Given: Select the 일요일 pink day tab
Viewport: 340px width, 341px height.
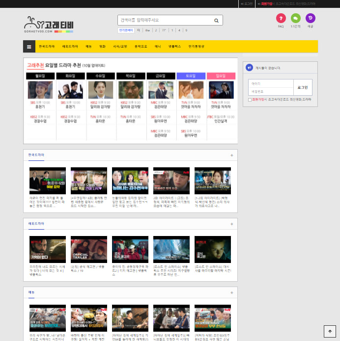Looking at the screenshot, I should [x=221, y=76].
